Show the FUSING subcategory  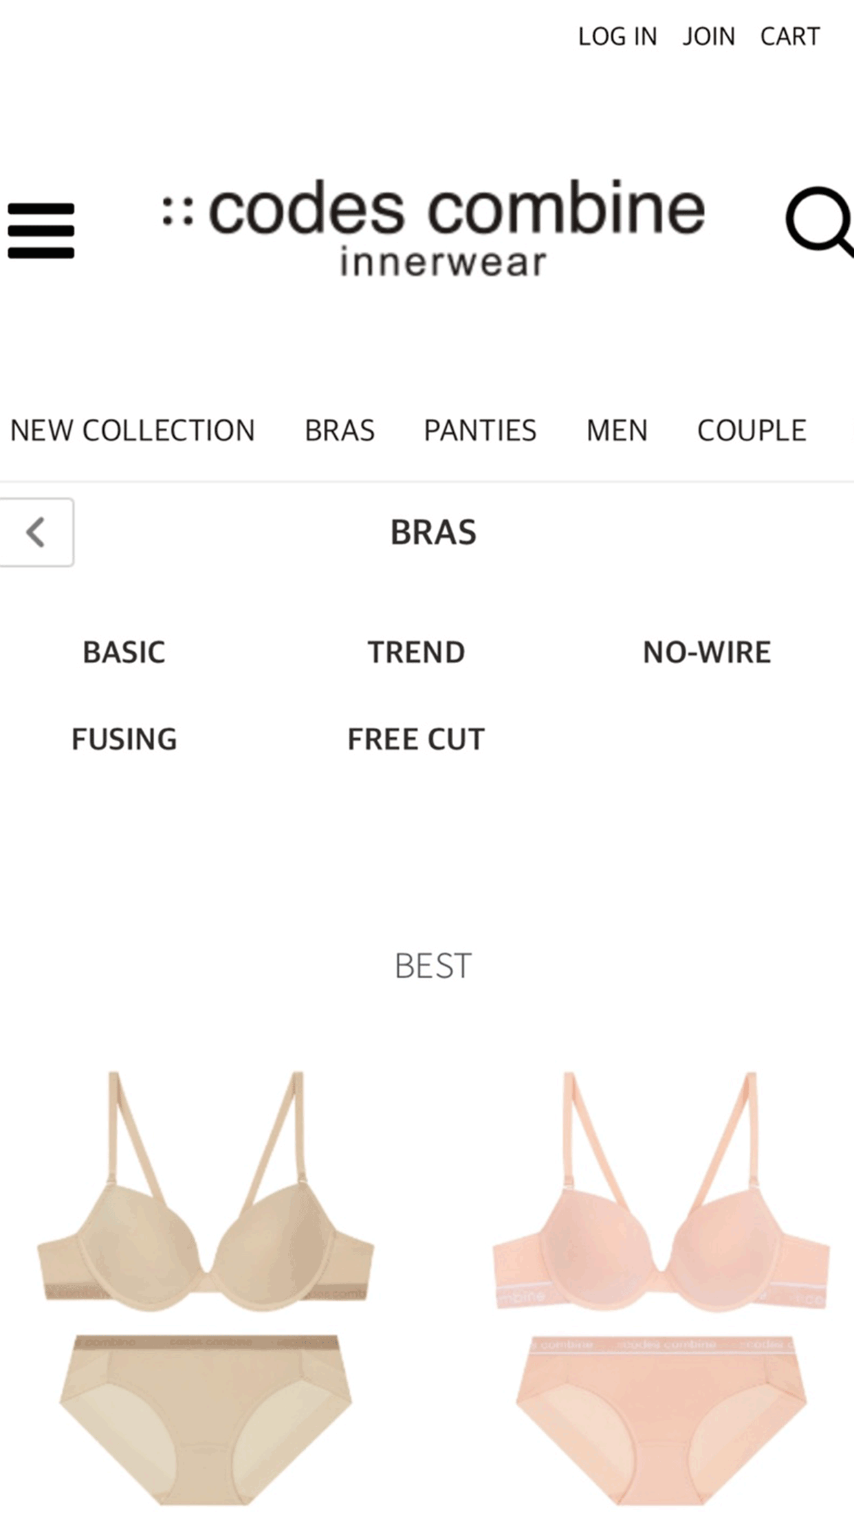click(x=124, y=739)
